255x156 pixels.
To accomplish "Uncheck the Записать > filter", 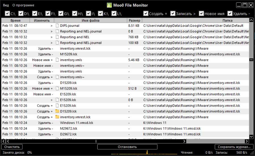I will pos(173,13).
